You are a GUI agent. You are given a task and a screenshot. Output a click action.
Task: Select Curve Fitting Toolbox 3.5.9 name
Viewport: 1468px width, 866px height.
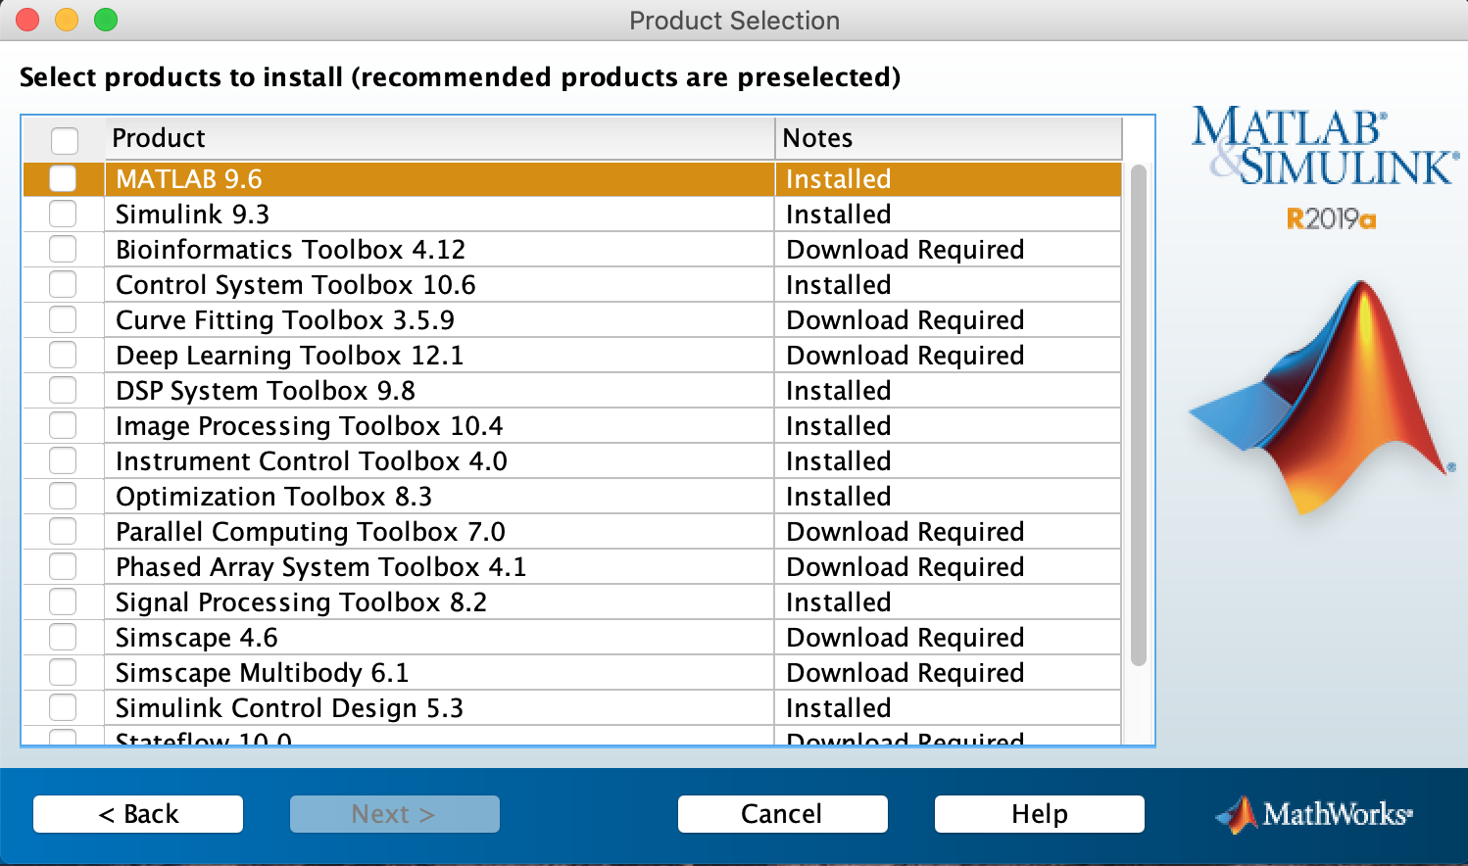[285, 320]
